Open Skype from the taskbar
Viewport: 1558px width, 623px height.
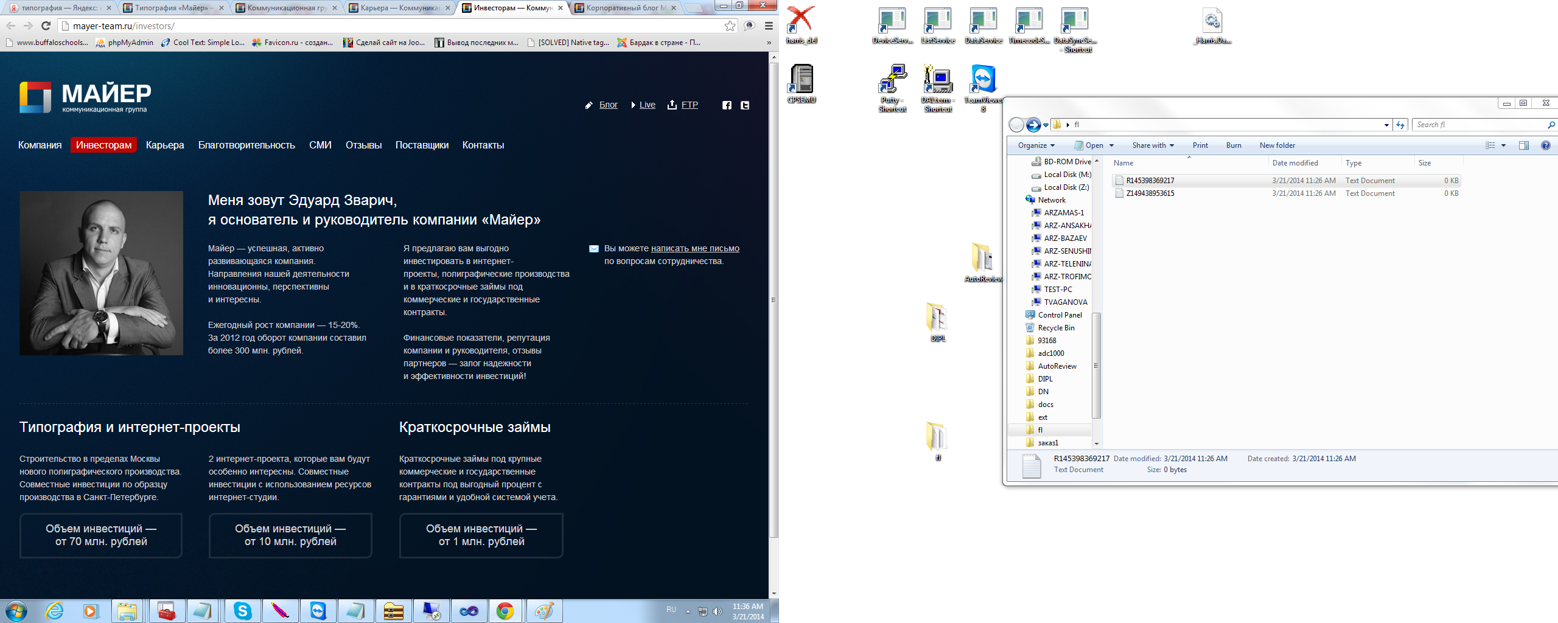[243, 611]
